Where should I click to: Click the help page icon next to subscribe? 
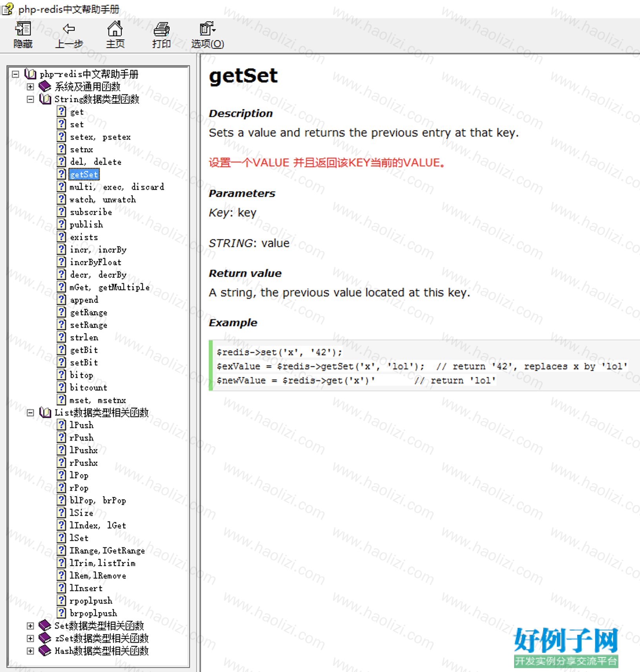pyautogui.click(x=62, y=212)
